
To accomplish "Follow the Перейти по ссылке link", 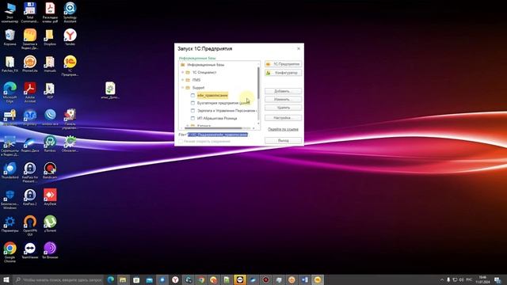I will pos(284,129).
